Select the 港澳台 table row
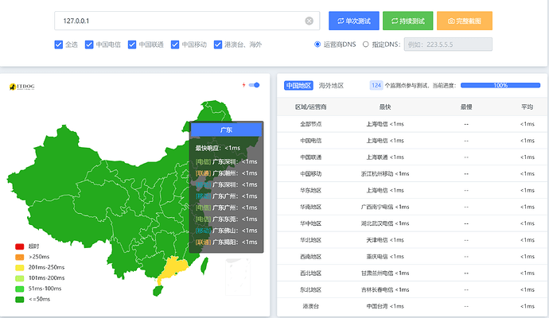549x318 pixels. 412,306
